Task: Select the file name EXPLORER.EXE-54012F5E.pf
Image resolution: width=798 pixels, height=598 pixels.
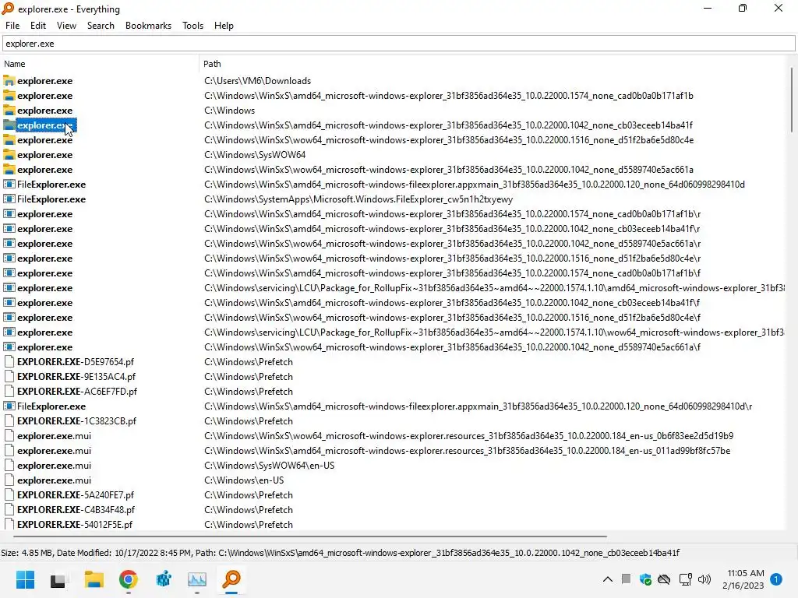Action: coord(75,524)
